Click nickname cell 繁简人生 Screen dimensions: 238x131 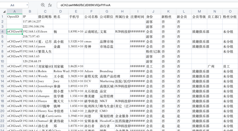[45, 51]
